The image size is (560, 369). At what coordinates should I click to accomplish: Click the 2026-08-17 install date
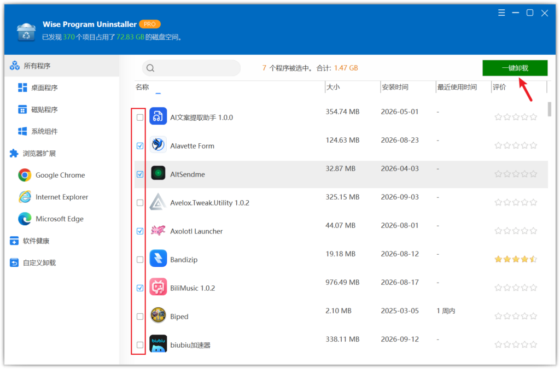400,282
